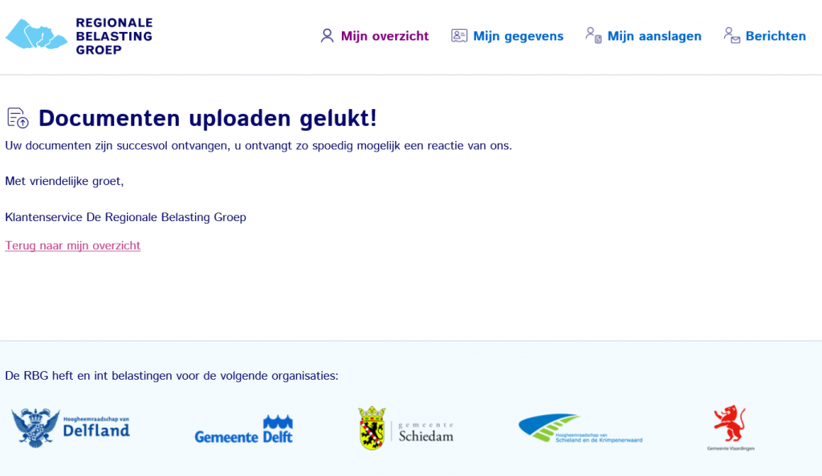Click the 'De RBG heft en int belastingen' sentence
The width and height of the screenshot is (822, 476).
pyautogui.click(x=172, y=376)
